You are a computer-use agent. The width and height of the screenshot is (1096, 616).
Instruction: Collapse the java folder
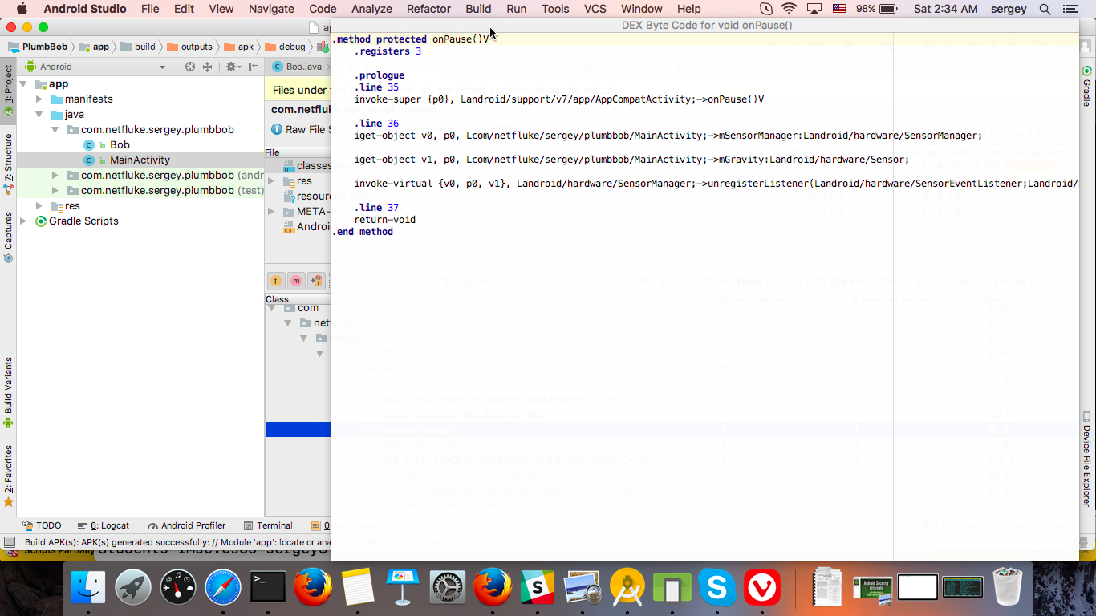(x=39, y=114)
